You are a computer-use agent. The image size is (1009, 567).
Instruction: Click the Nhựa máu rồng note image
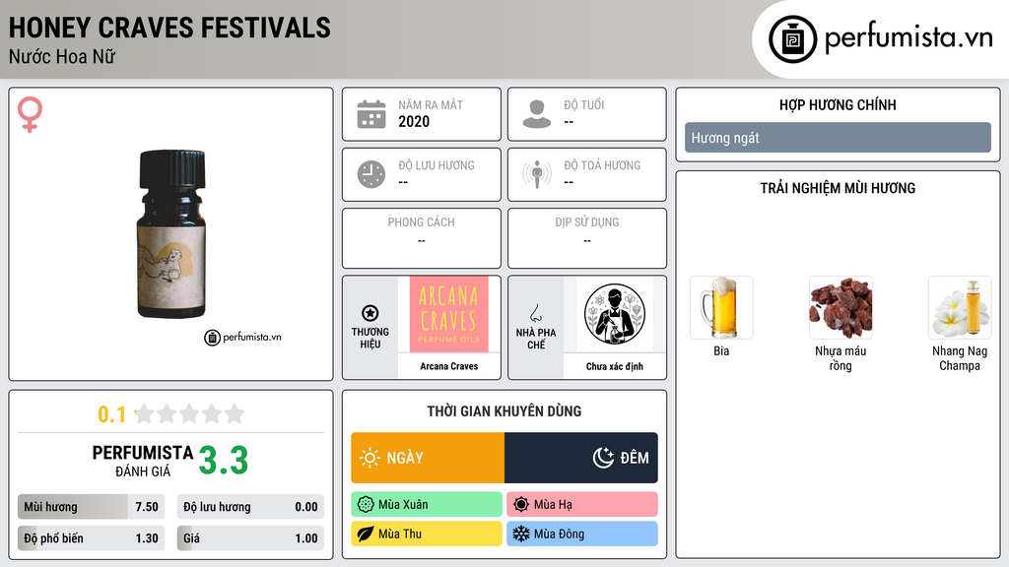tap(841, 307)
